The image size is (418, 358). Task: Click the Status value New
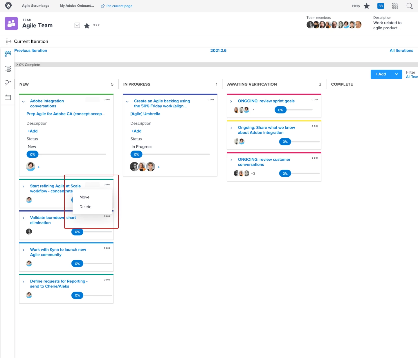[32, 147]
